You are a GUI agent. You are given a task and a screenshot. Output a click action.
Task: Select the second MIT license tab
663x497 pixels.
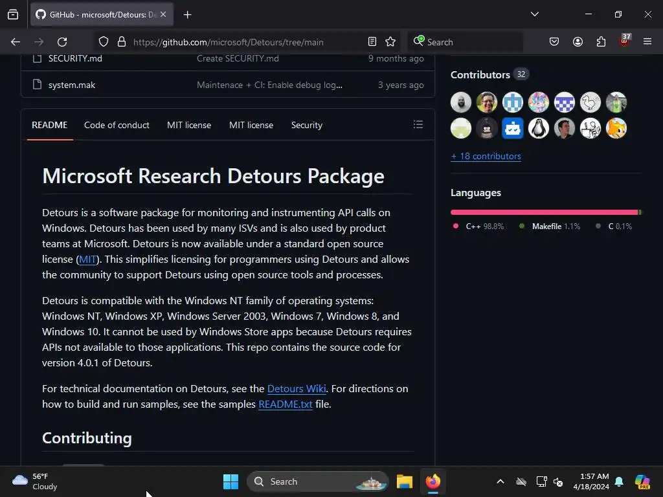(x=251, y=125)
